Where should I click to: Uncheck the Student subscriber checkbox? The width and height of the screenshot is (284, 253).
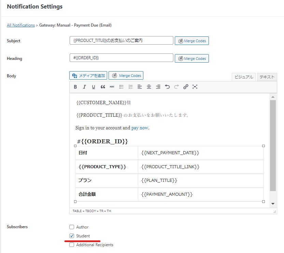(72, 236)
